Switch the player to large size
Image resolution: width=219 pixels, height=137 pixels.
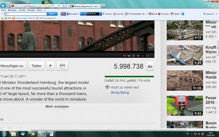click(148, 56)
